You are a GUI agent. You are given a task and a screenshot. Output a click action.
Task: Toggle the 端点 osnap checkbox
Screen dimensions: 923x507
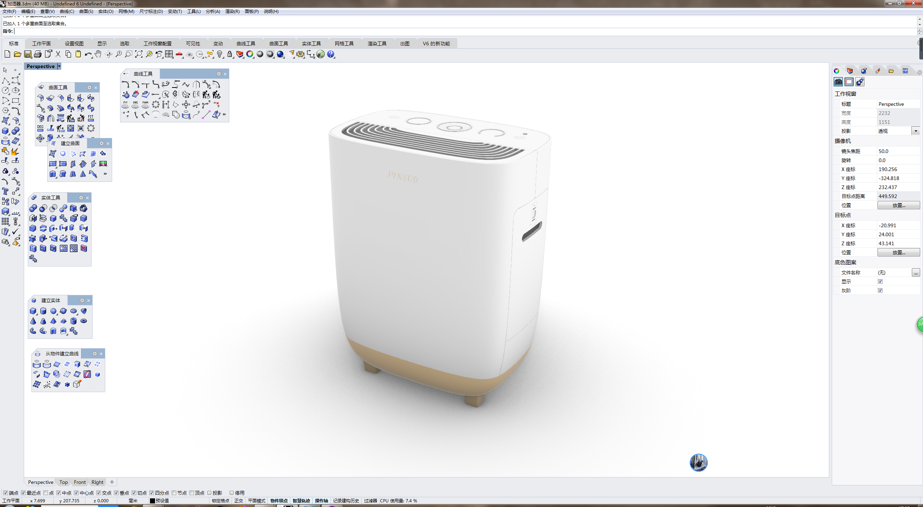pyautogui.click(x=5, y=493)
